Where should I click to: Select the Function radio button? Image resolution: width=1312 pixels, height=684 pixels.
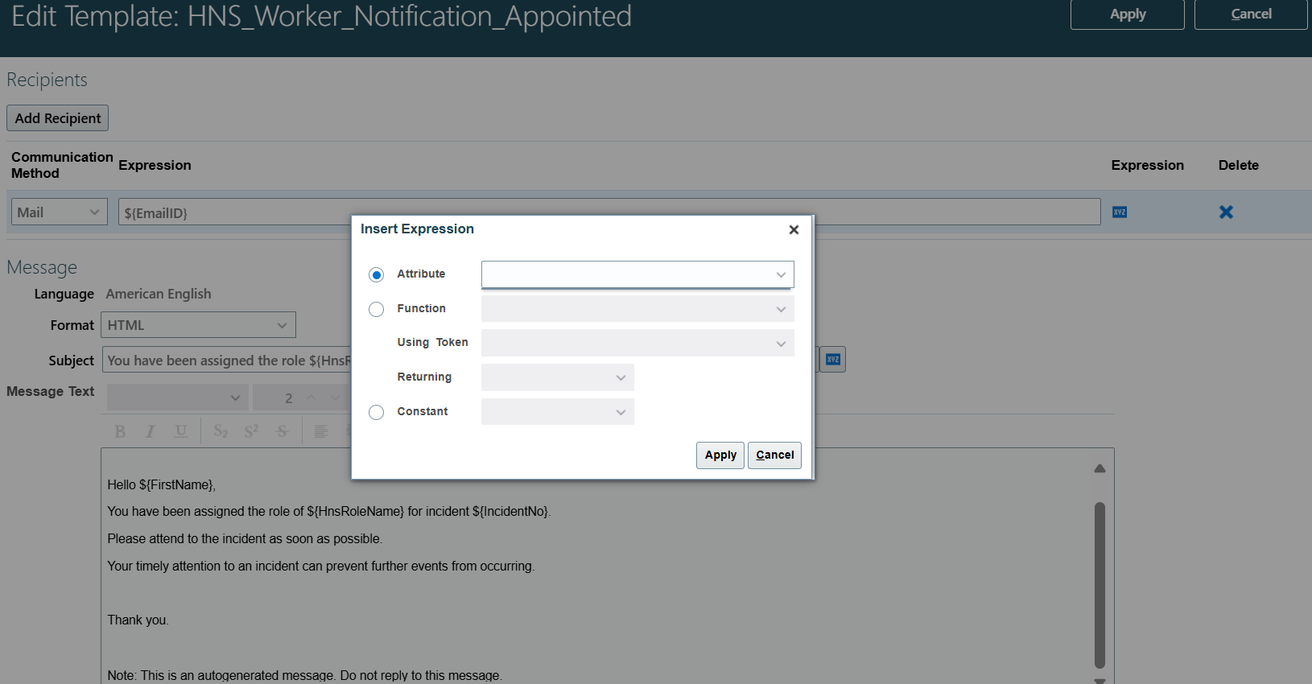(x=376, y=309)
